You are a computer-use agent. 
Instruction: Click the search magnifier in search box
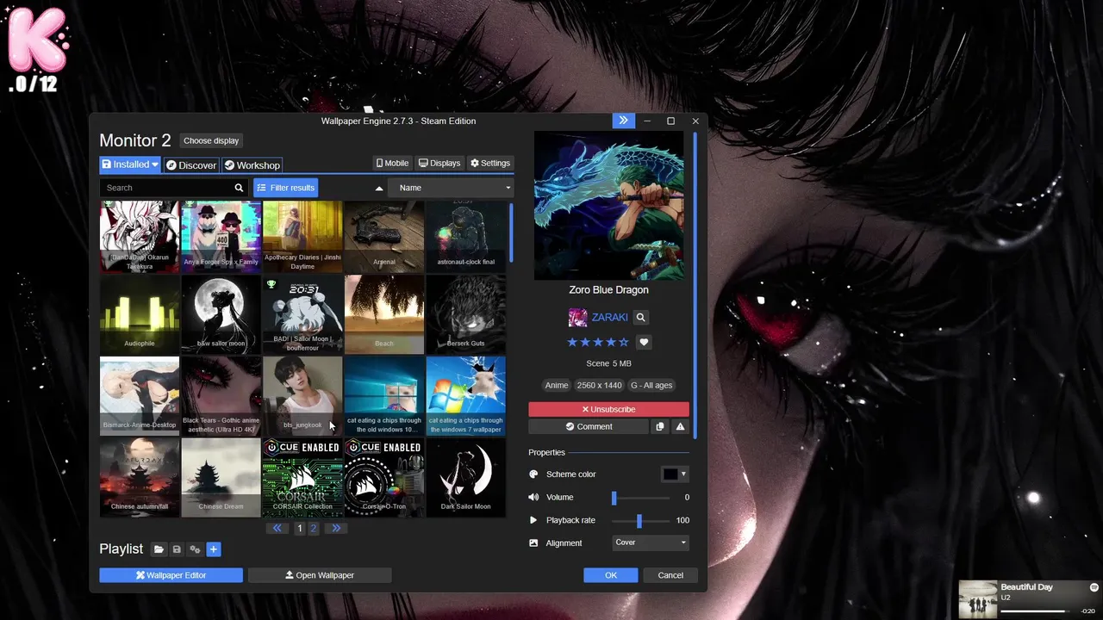[x=239, y=188]
